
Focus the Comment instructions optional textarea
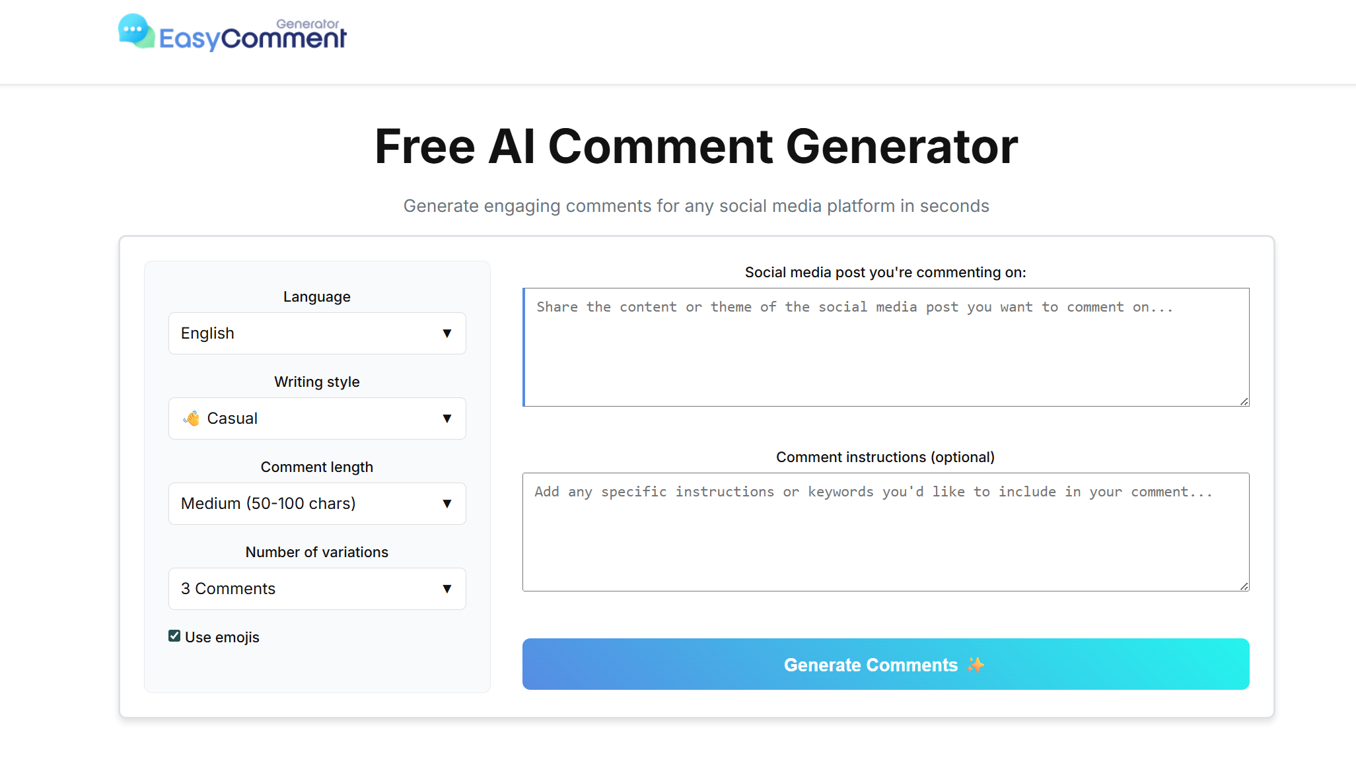885,532
